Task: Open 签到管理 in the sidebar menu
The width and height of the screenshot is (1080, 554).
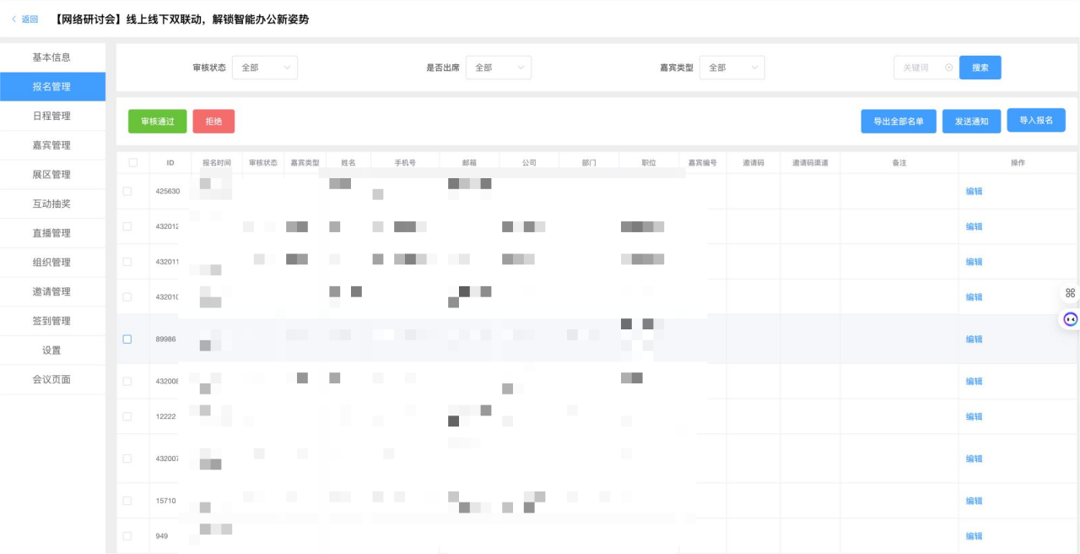Action: (x=51, y=321)
